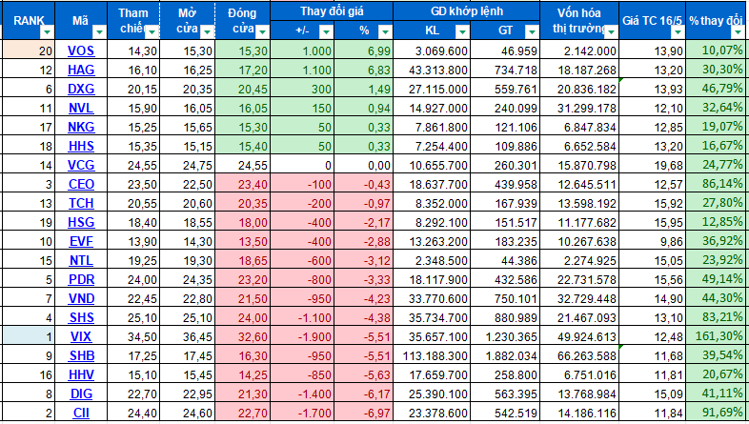Select the rank 1 cell for VIX

click(x=29, y=336)
